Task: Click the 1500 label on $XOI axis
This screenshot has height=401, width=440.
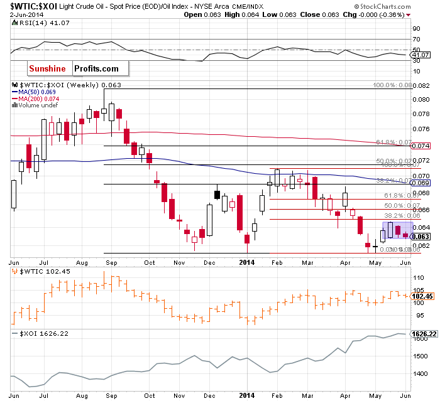Action: point(420,356)
